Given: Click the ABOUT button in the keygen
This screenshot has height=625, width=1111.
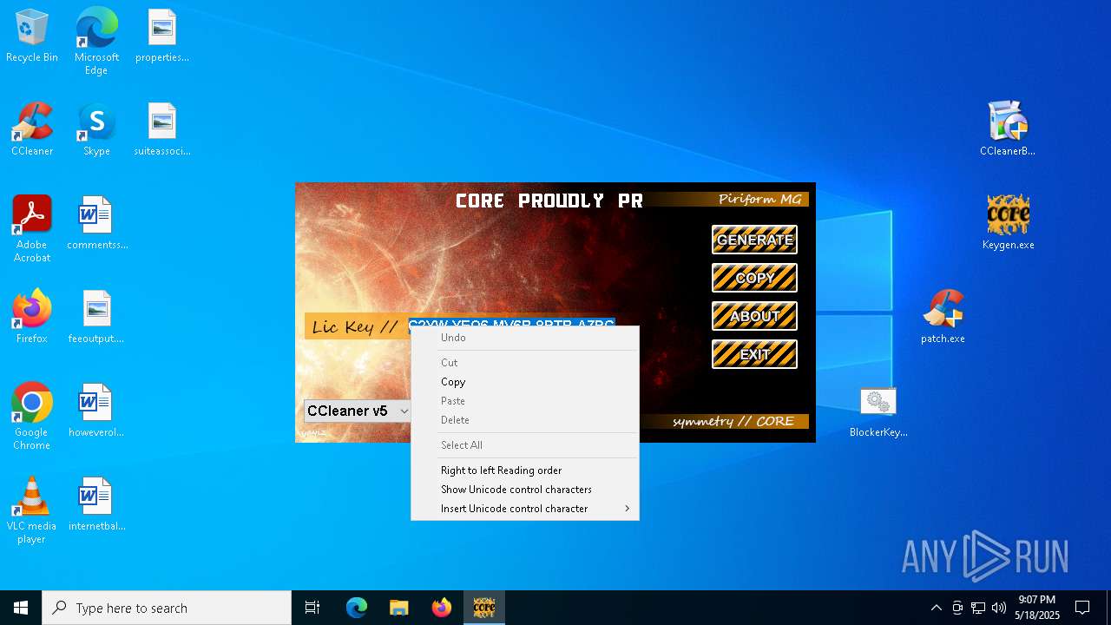Looking at the screenshot, I should (x=754, y=316).
